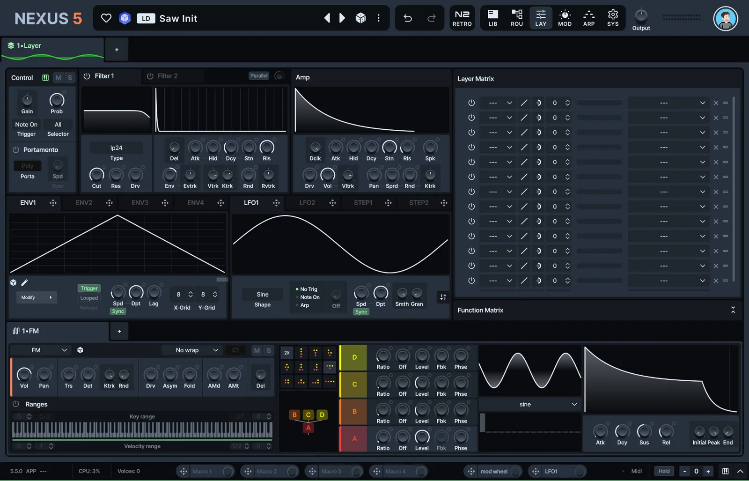Click the ENV1 Trigger button
This screenshot has height=481, width=749.
click(x=89, y=289)
